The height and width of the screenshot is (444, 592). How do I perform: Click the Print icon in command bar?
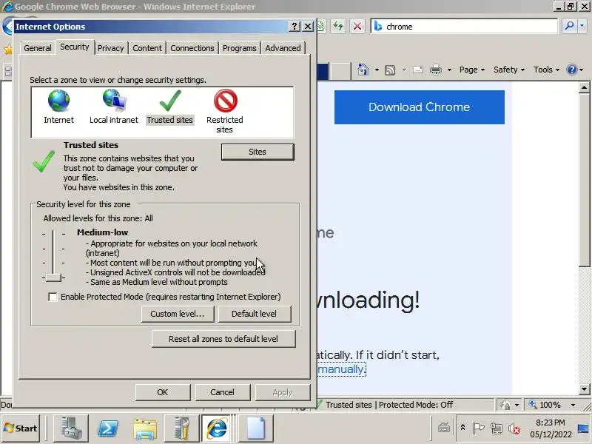pos(436,70)
